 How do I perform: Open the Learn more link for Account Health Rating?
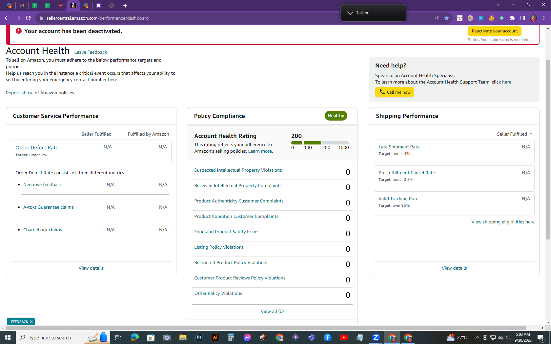click(x=260, y=151)
